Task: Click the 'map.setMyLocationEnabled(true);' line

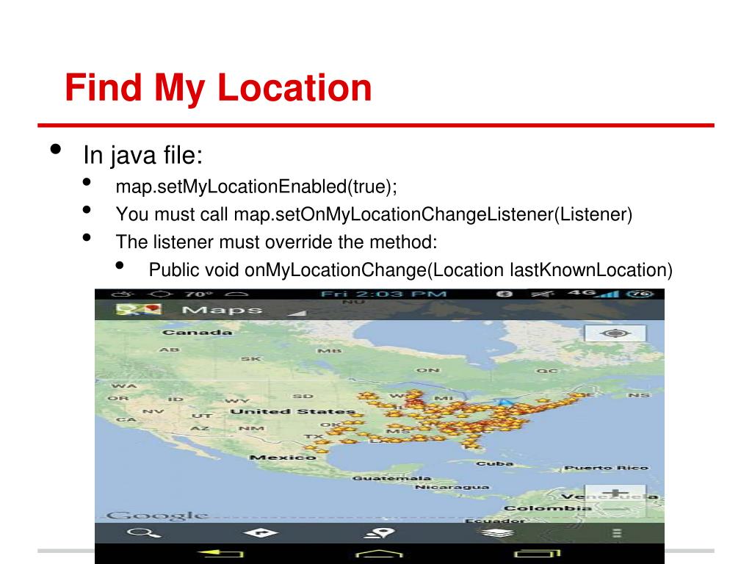Action: (256, 187)
